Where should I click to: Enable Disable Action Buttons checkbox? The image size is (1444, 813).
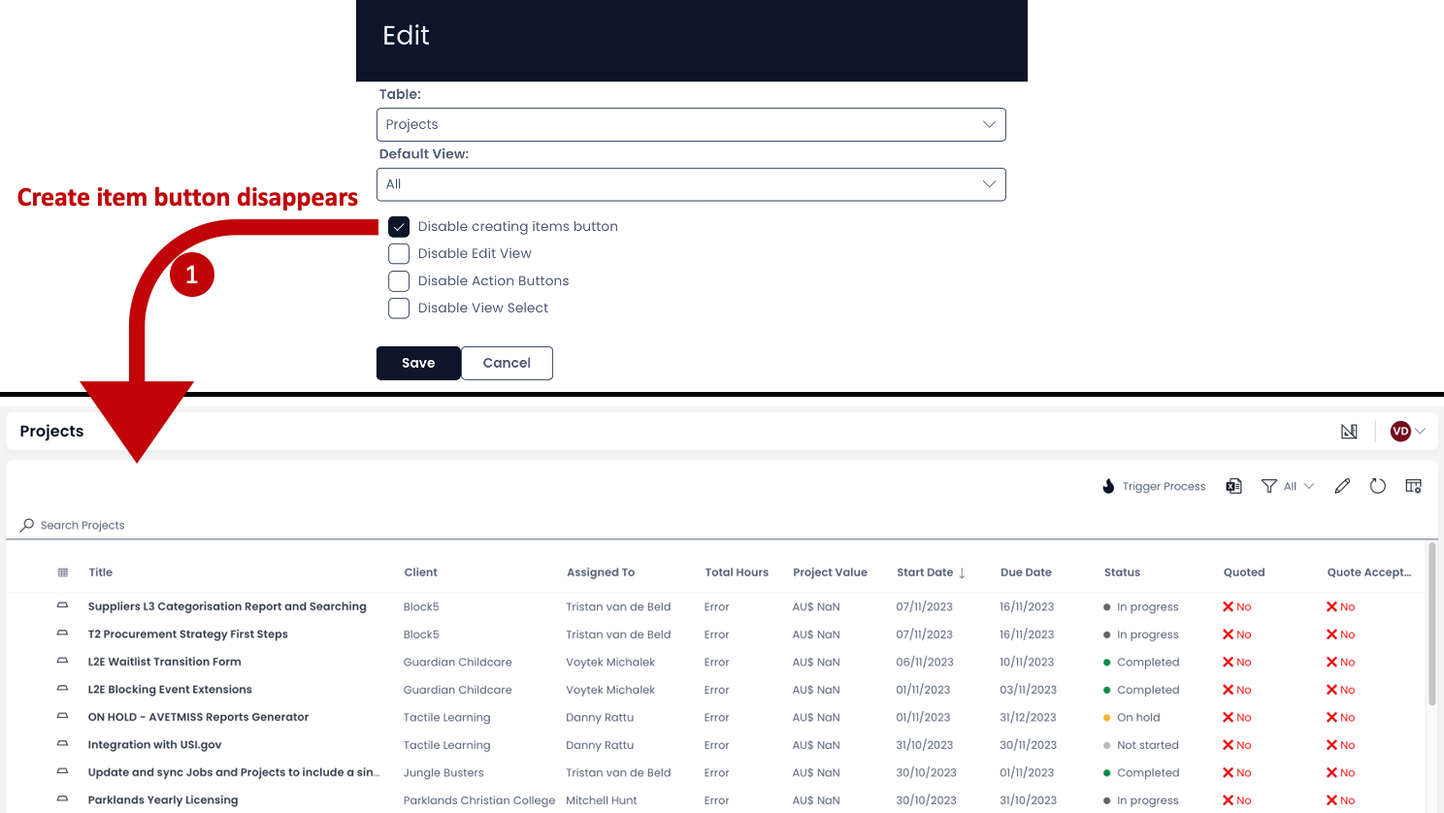[399, 281]
